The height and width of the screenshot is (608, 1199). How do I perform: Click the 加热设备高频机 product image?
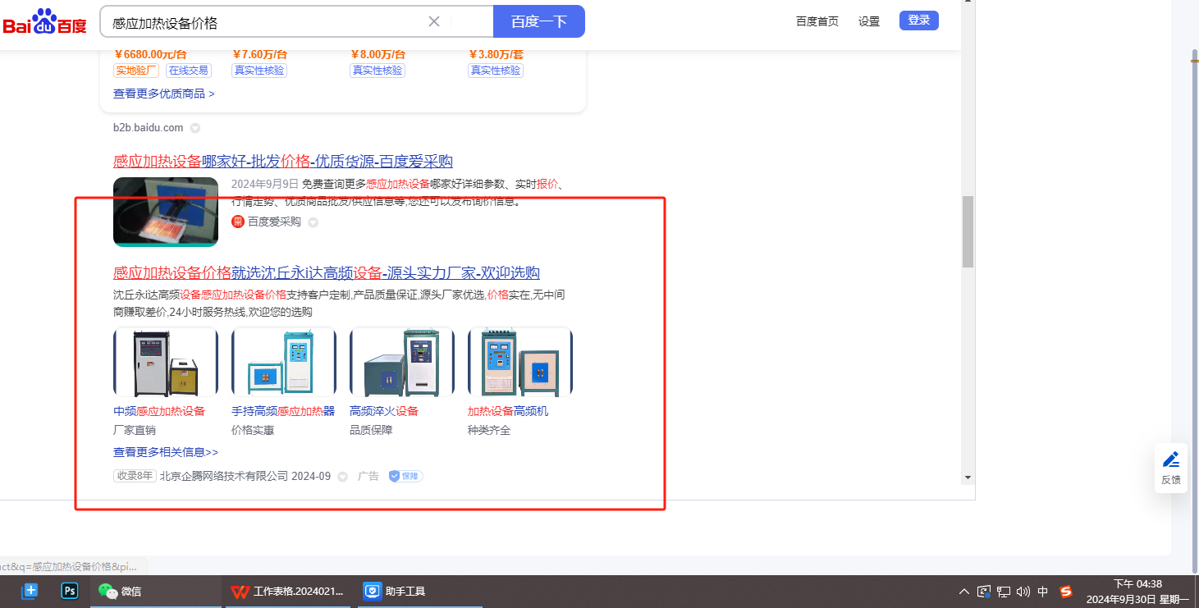pos(520,362)
